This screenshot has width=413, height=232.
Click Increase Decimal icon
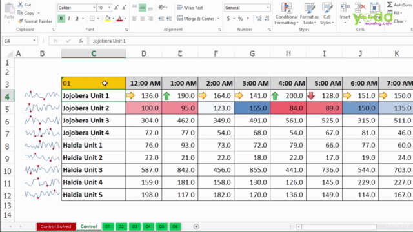pyautogui.click(x=259, y=19)
